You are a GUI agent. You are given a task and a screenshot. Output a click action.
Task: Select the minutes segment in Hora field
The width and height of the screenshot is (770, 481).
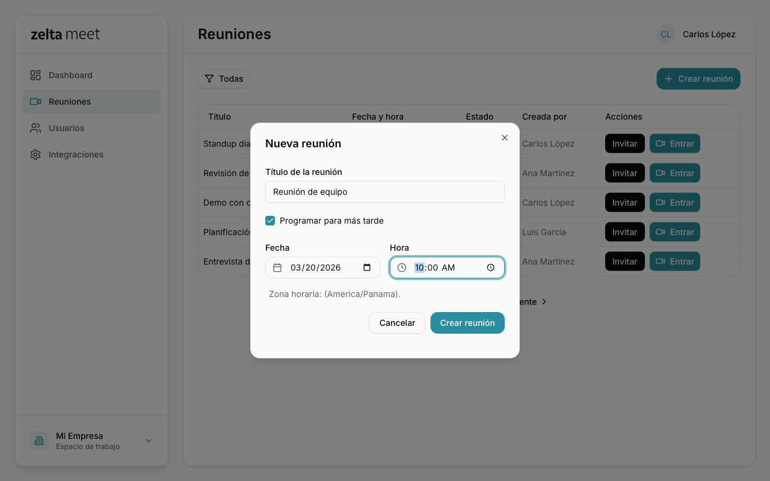[433, 268]
